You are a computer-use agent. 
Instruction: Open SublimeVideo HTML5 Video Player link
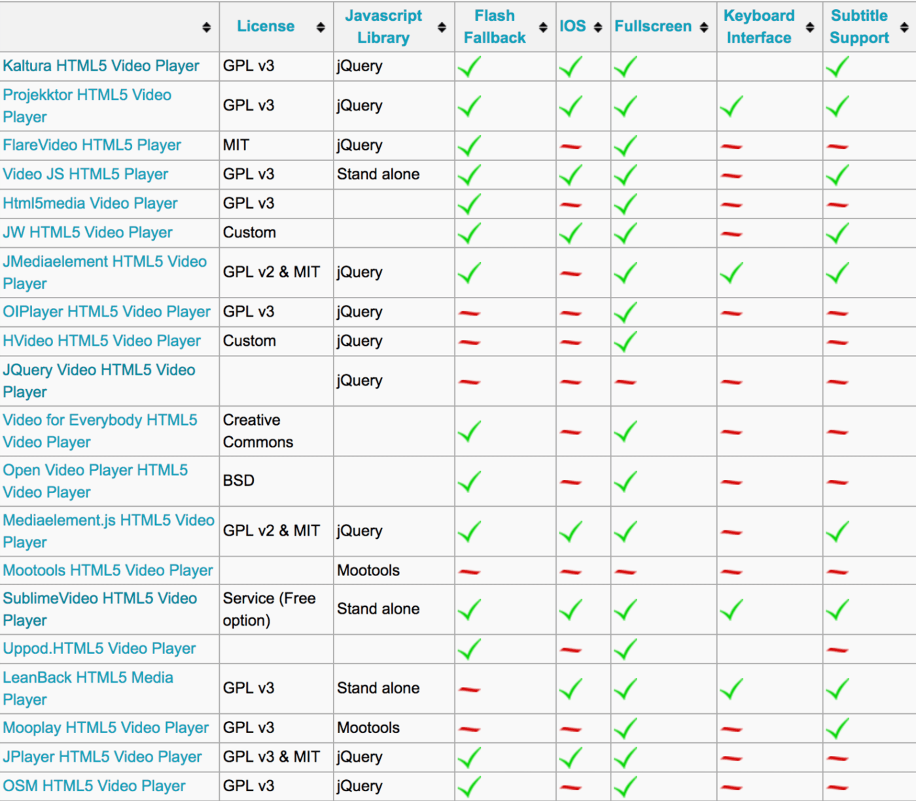point(100,609)
